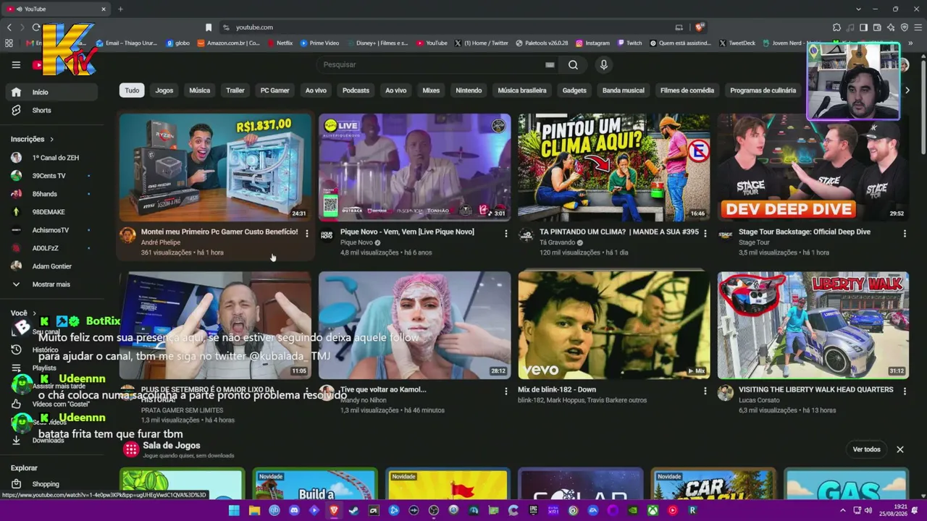Dismiss the Sala de Jogos shelf
927x521 pixels.
coord(900,449)
